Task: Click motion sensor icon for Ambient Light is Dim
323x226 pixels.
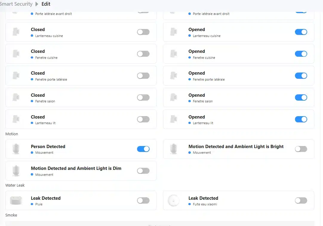Action: 16,171
